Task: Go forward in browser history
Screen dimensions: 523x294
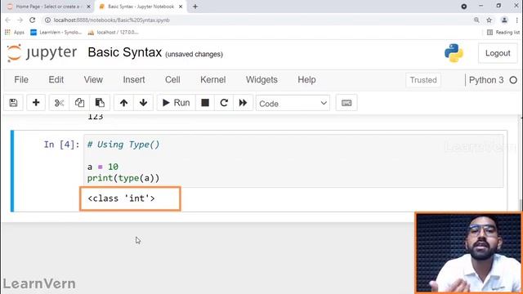Action: pos(20,20)
